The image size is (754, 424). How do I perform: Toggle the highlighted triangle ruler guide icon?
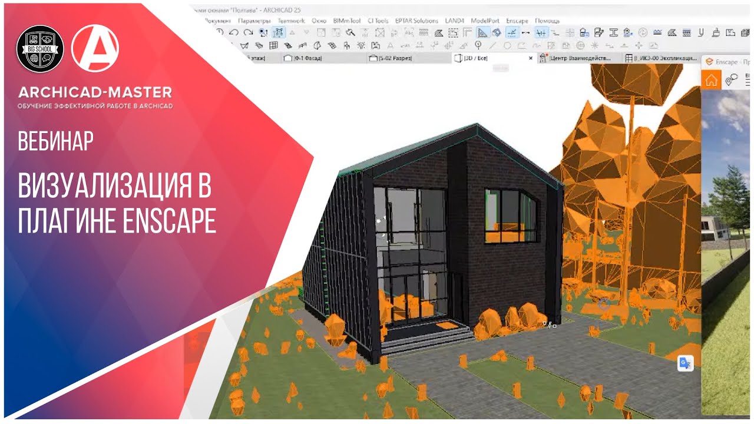coord(482,33)
